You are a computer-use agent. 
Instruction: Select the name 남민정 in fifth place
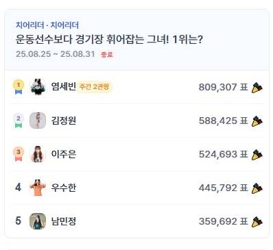(x=64, y=221)
